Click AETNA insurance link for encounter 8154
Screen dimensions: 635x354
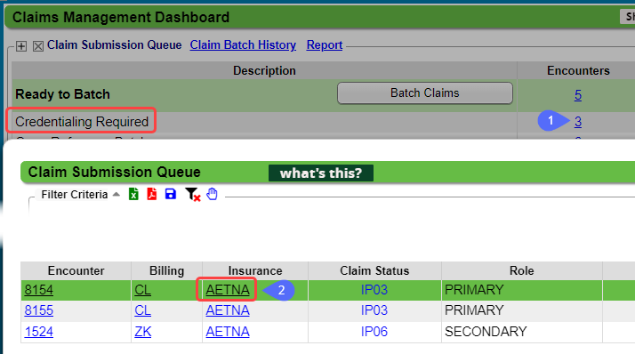pos(228,290)
